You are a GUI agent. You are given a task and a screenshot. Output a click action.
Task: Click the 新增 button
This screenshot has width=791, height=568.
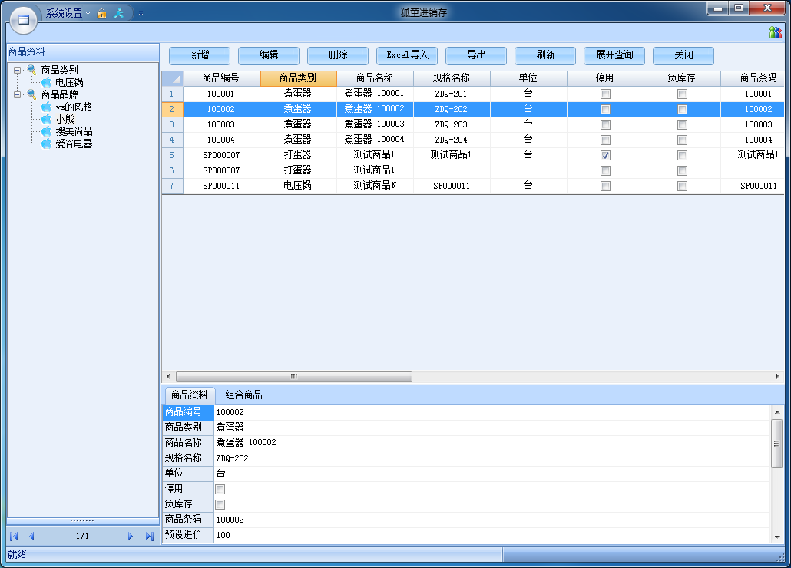point(200,55)
